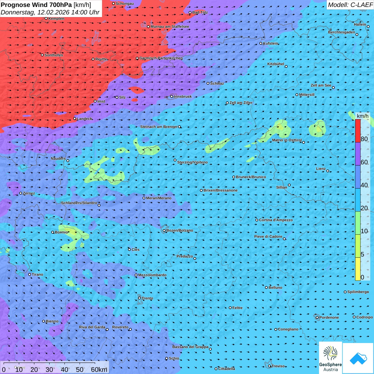Click the 'Bienno' label
Viewport: 374px width, 374px height.
click(x=52, y=321)
